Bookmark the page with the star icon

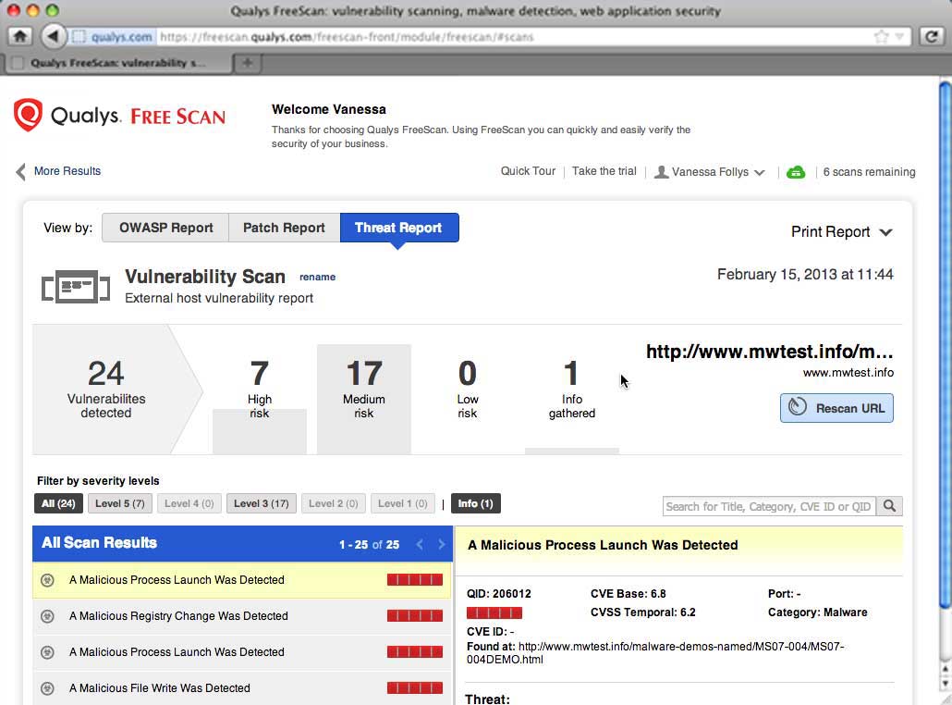[881, 37]
